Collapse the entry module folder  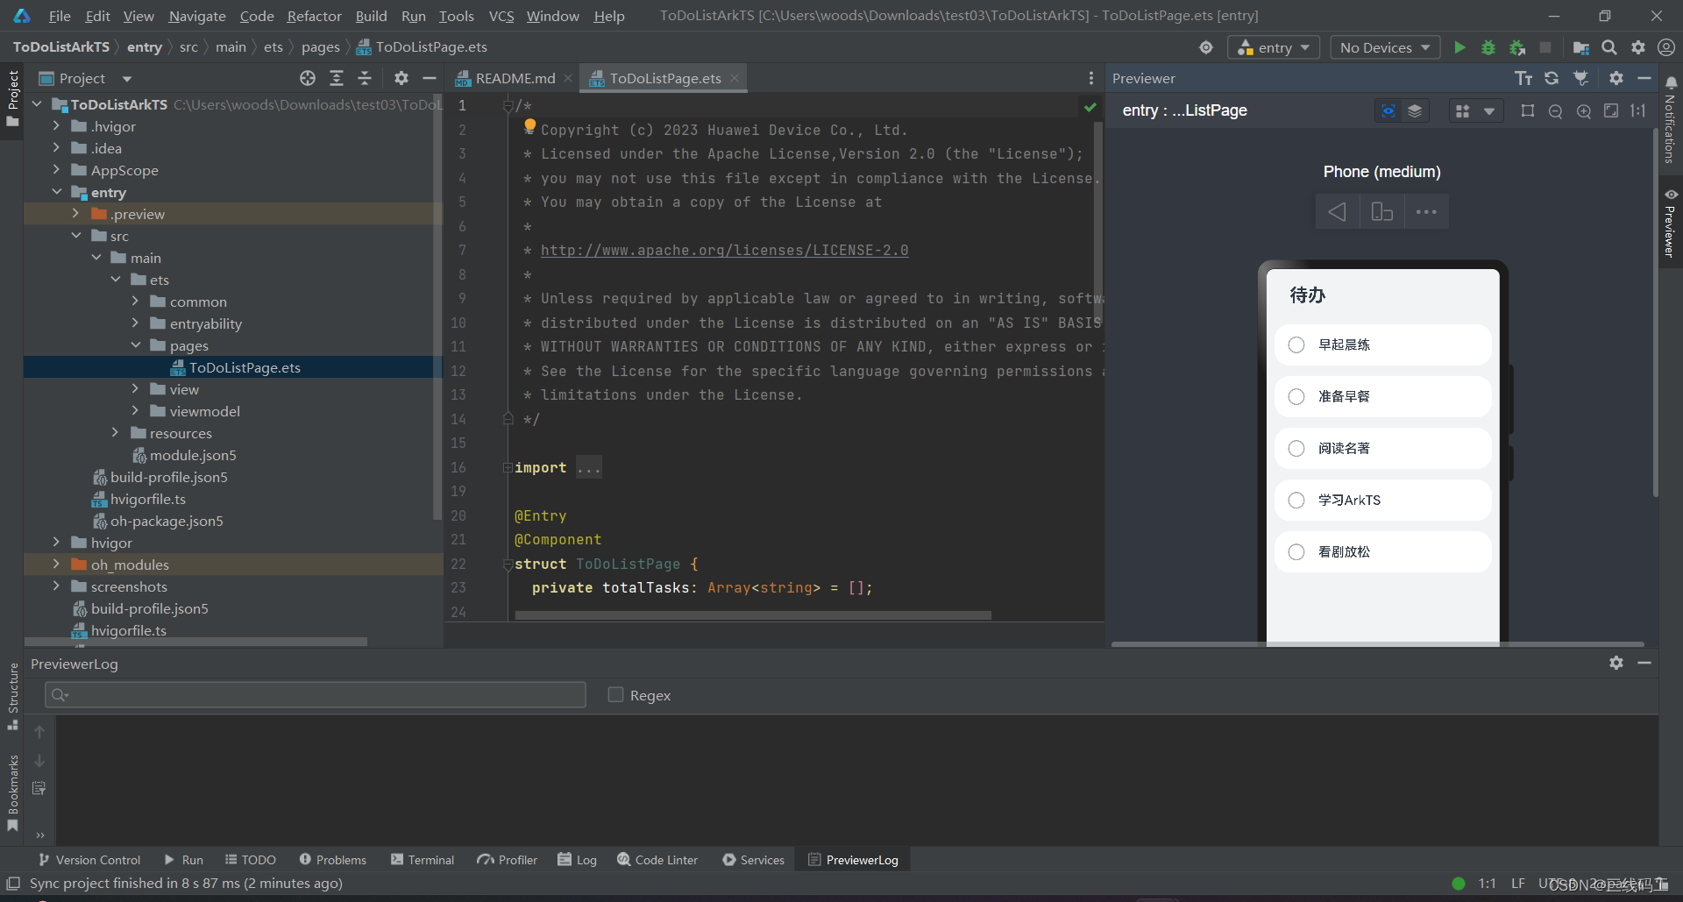56,192
